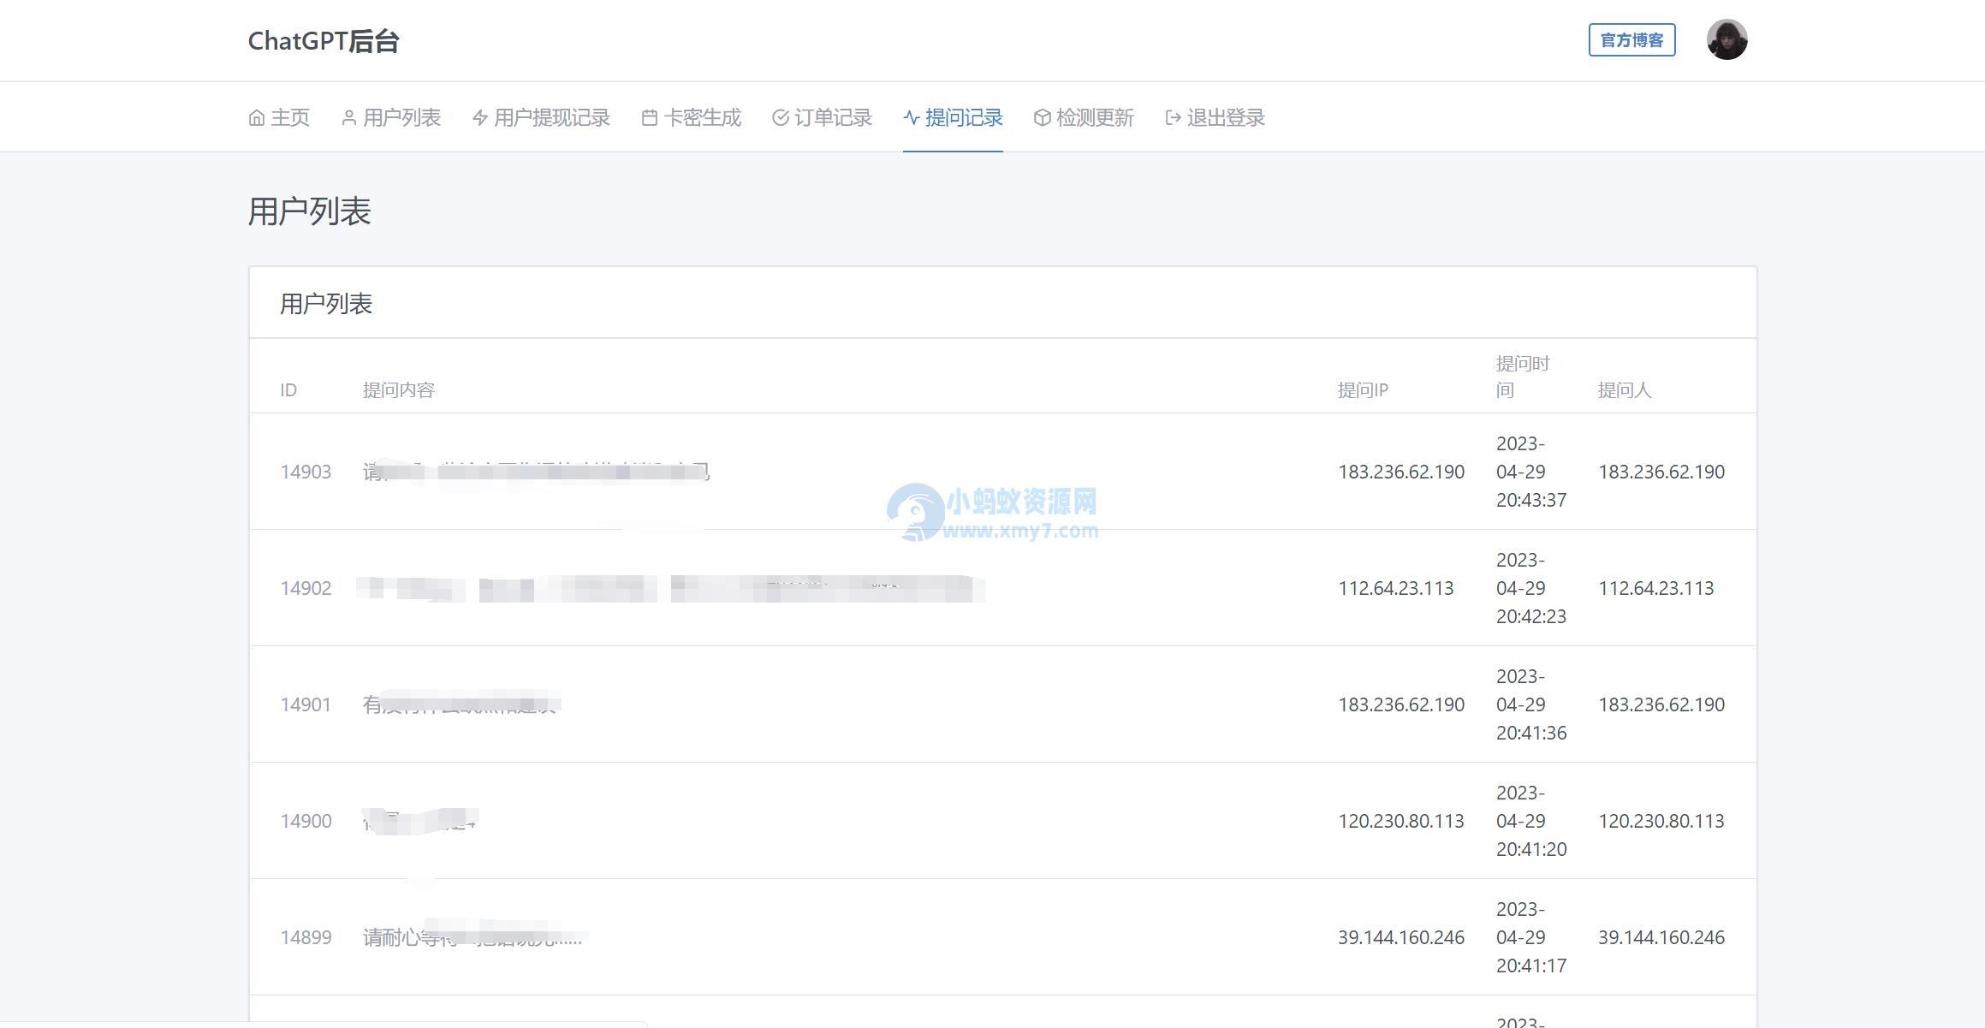Switch to the 用户列表 nav tab
The width and height of the screenshot is (1985, 1028).
(391, 117)
